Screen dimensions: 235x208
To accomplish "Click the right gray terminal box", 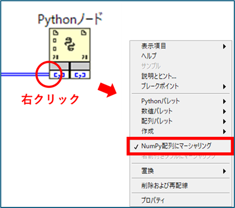I will click(81, 66).
